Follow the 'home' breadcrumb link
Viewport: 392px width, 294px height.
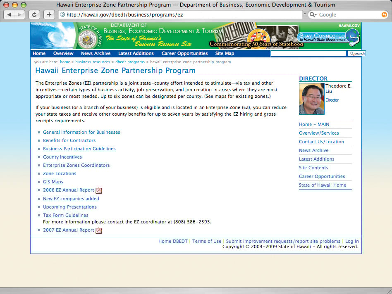pos(65,62)
